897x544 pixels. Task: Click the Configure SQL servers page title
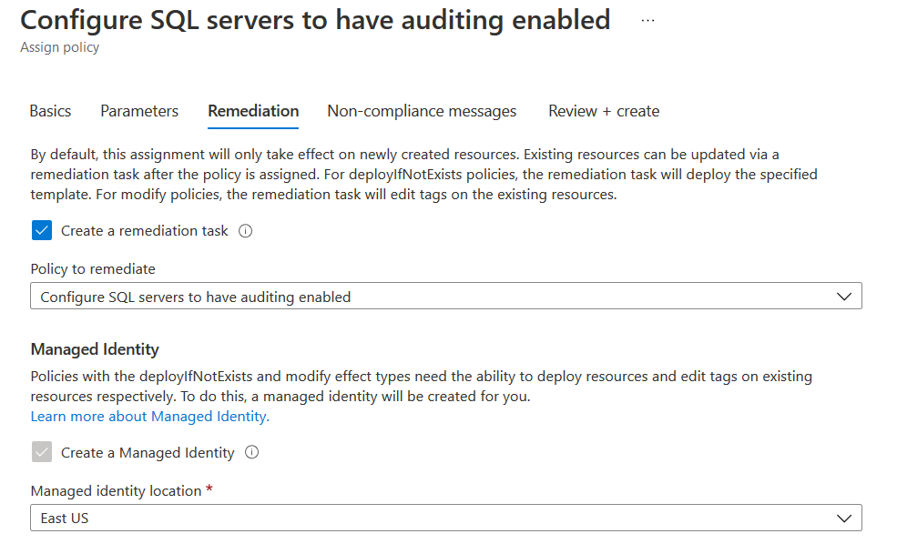(315, 20)
